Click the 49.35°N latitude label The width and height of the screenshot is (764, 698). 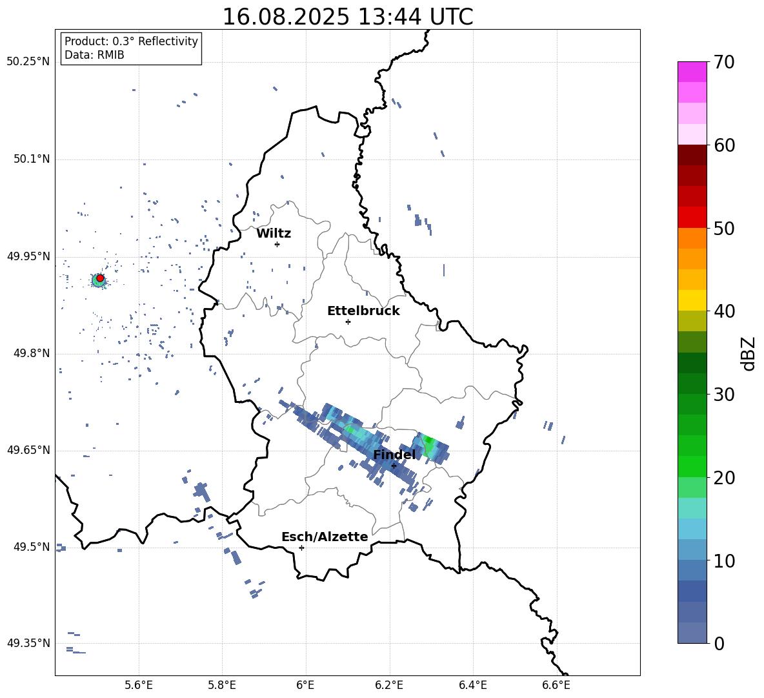tap(28, 643)
